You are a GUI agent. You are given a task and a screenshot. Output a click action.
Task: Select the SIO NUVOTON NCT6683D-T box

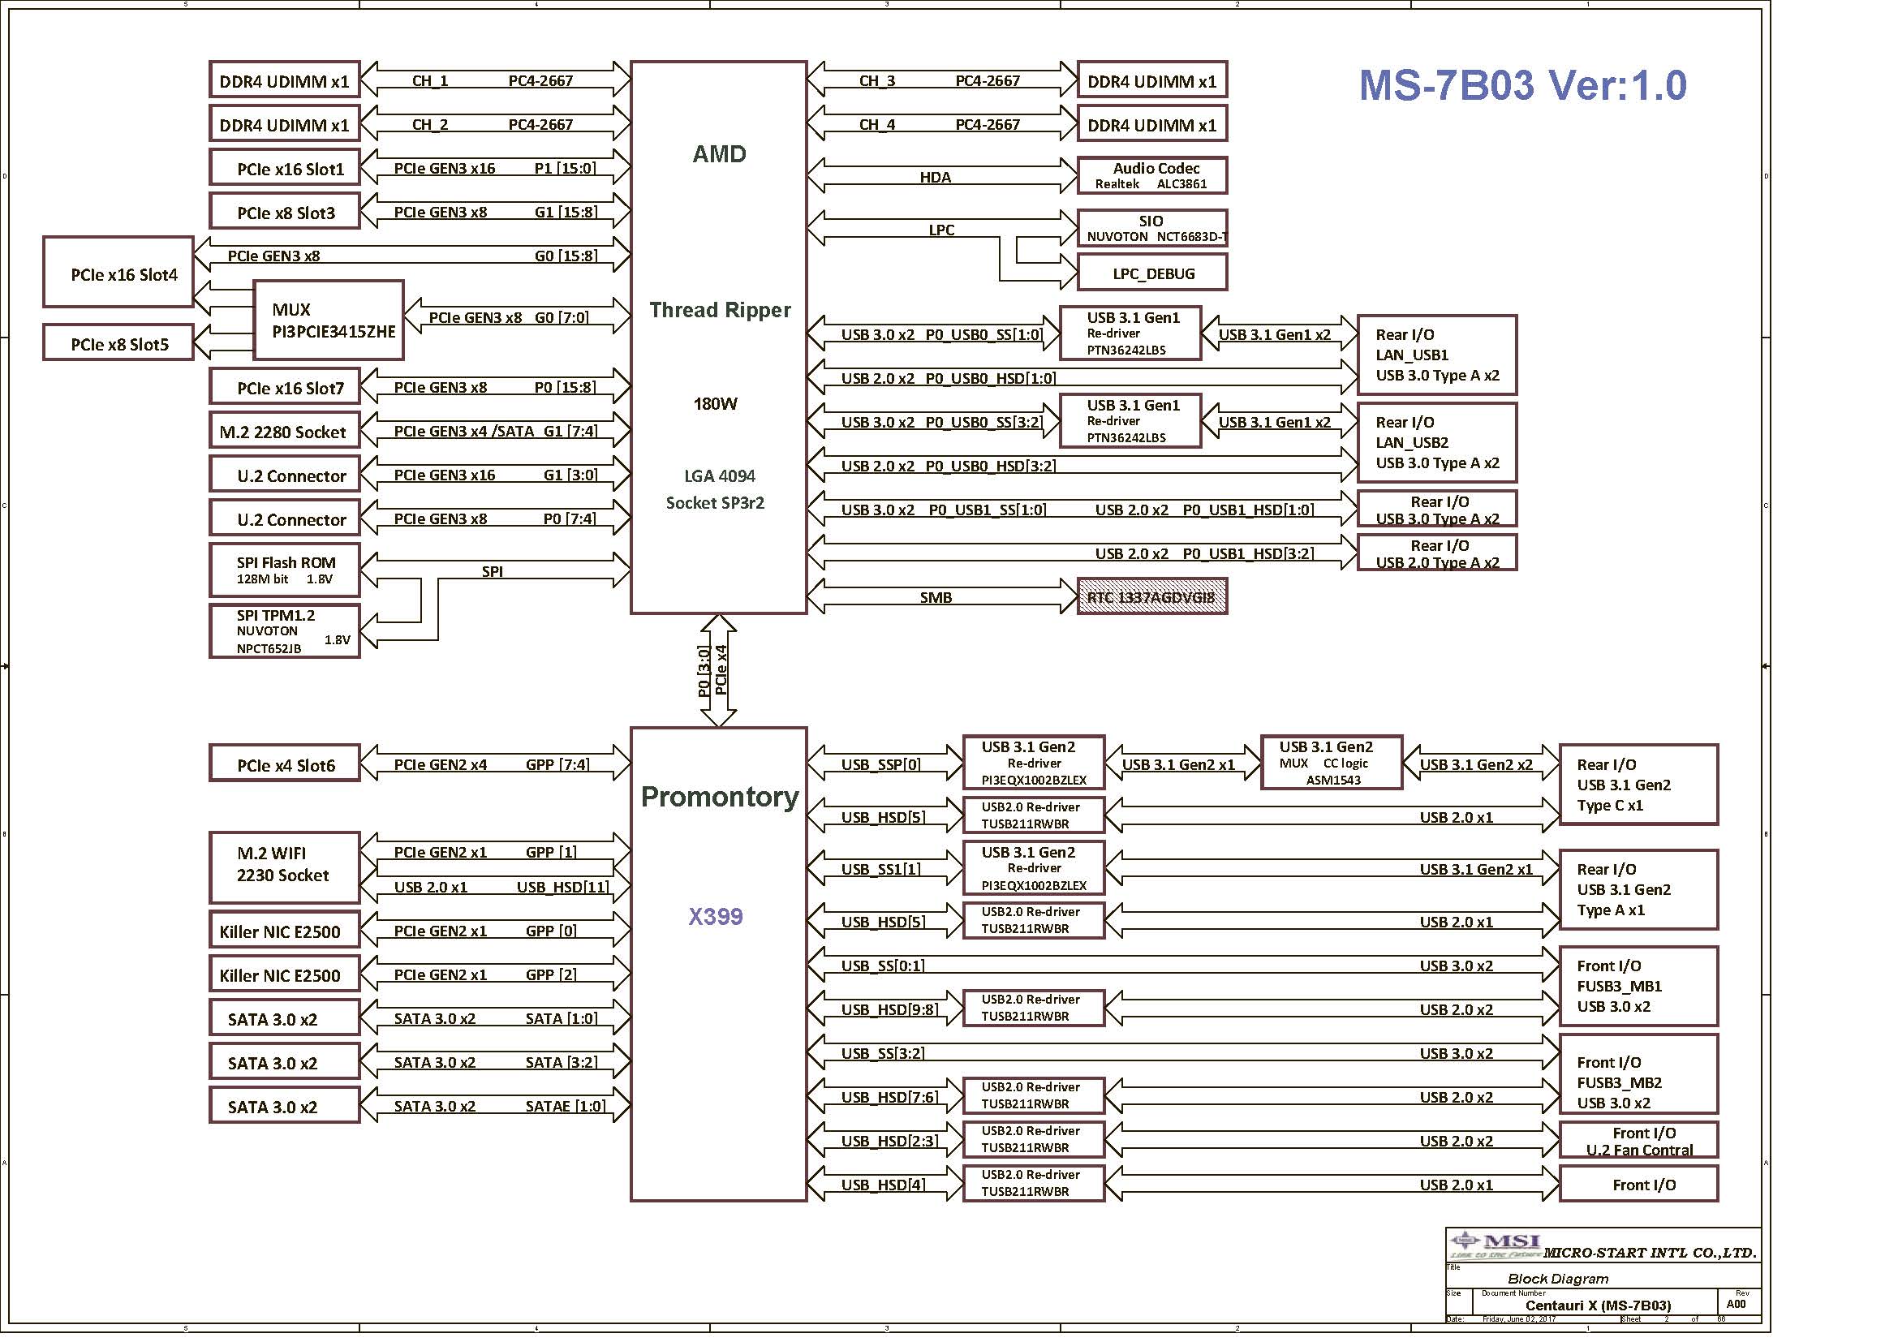coord(1151,228)
